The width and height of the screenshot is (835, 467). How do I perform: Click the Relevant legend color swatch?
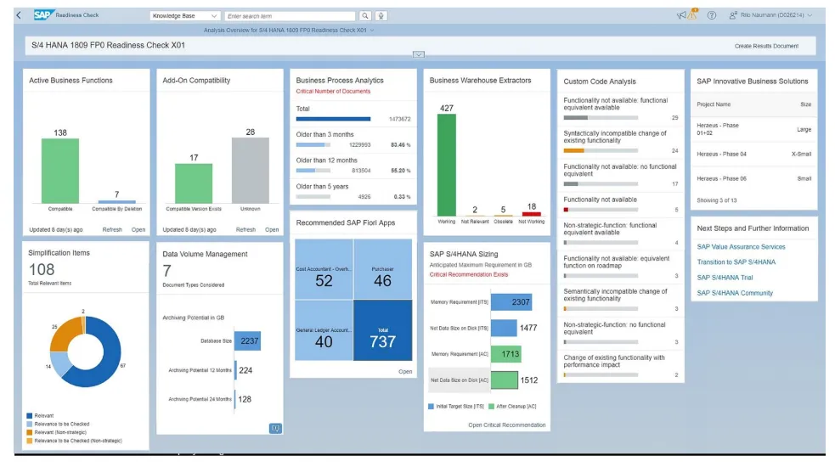(x=31, y=416)
